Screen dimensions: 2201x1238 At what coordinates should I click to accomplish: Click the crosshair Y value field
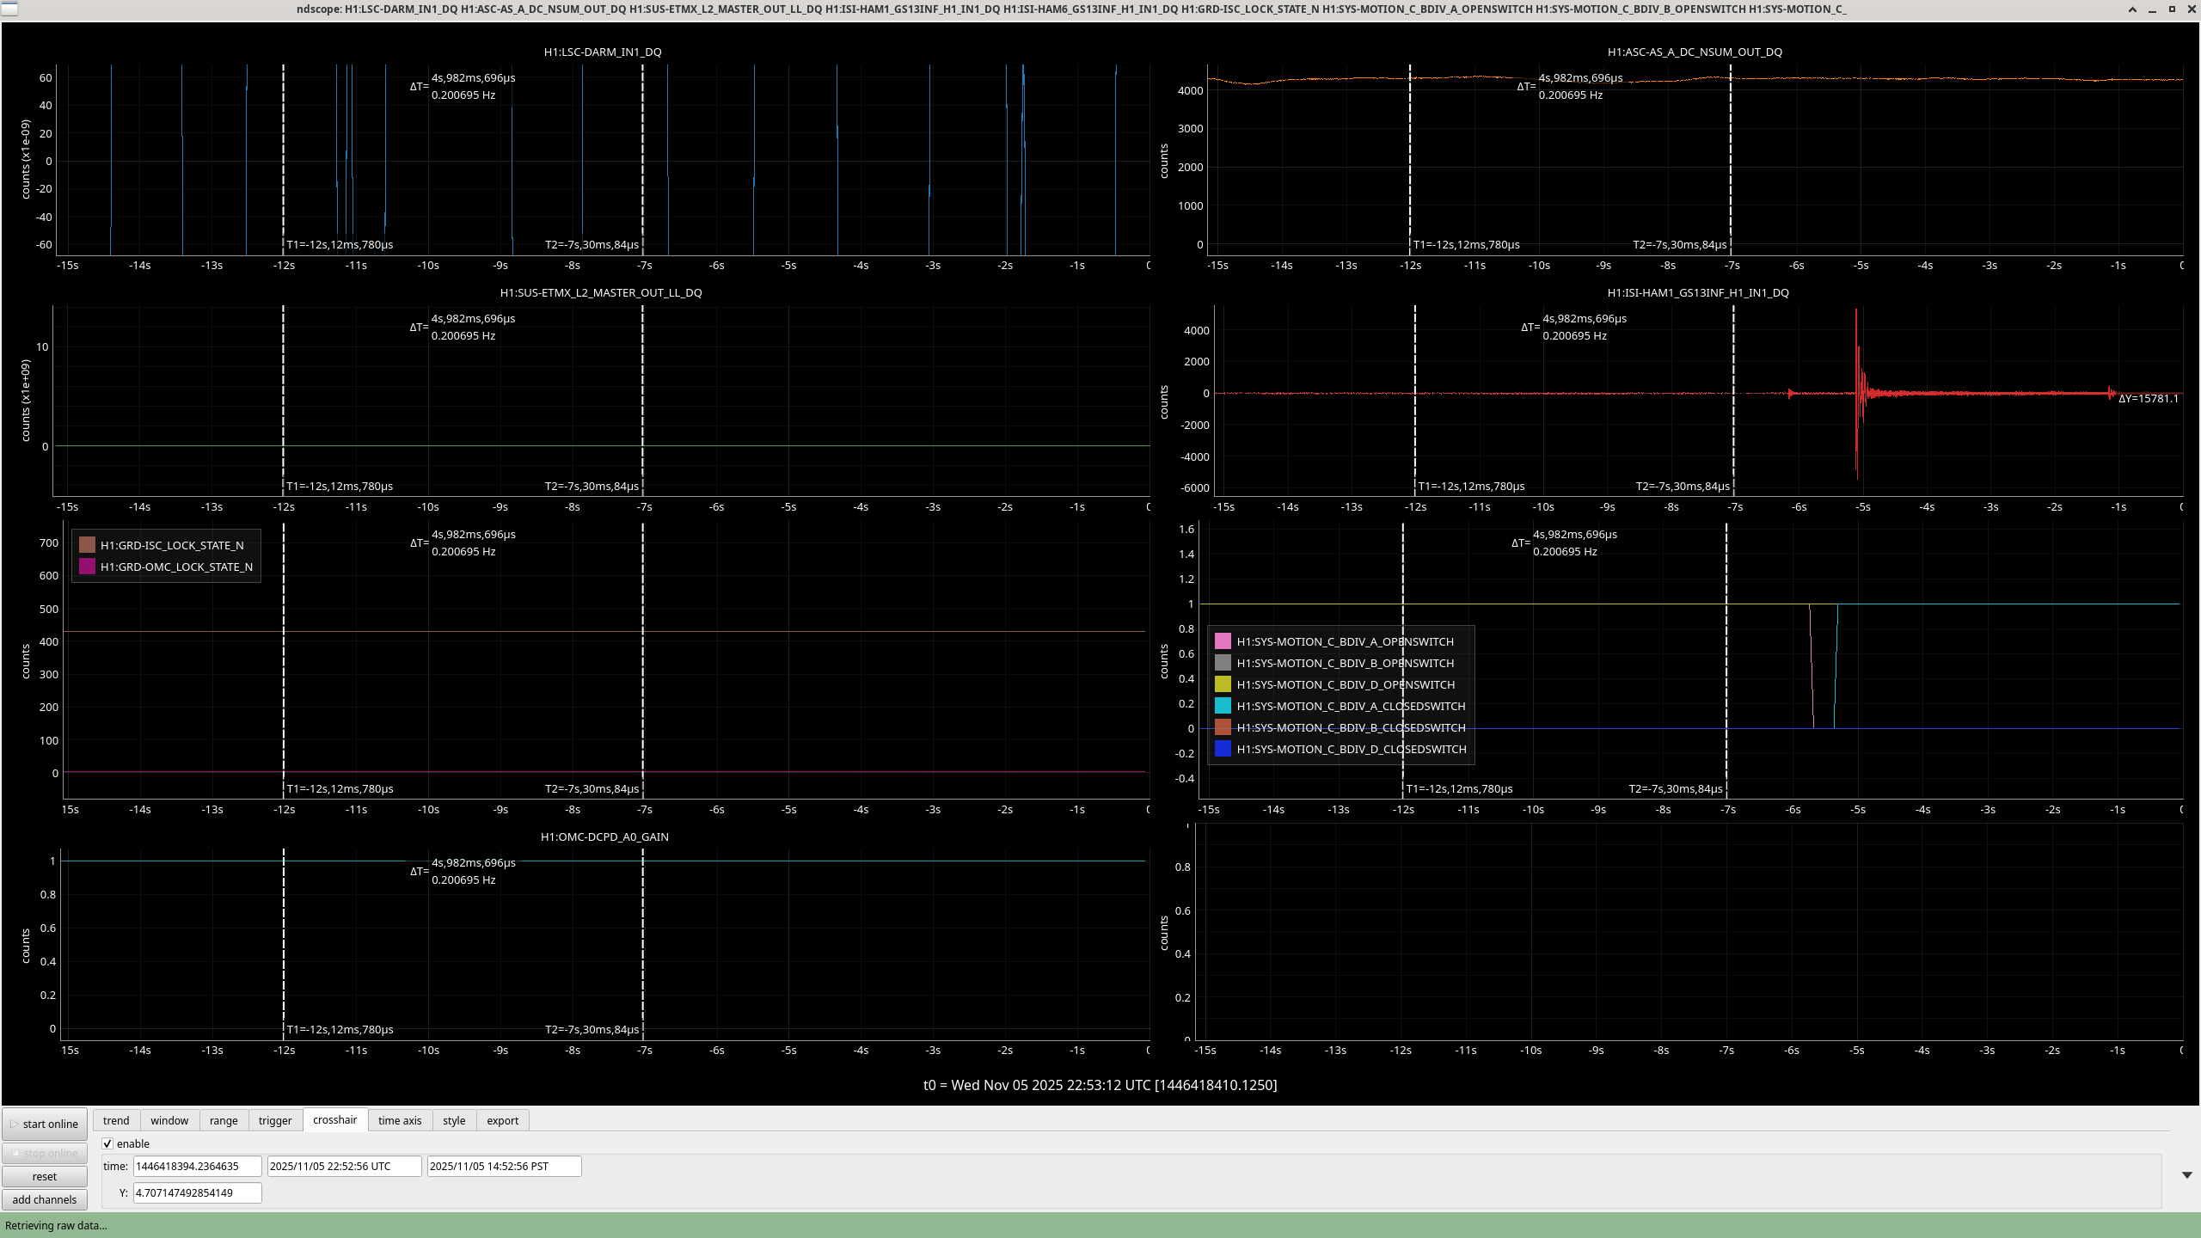[197, 1192]
